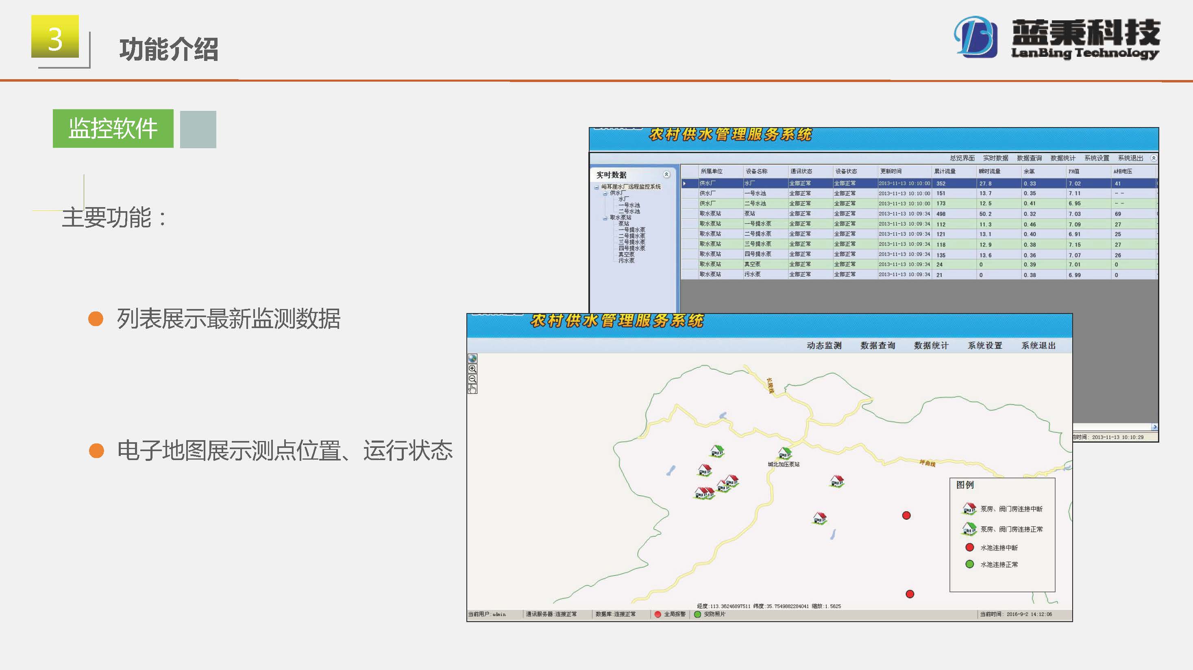Image resolution: width=1193 pixels, height=670 pixels.
Task: Click the A相电压 column header
Action: tap(1123, 171)
